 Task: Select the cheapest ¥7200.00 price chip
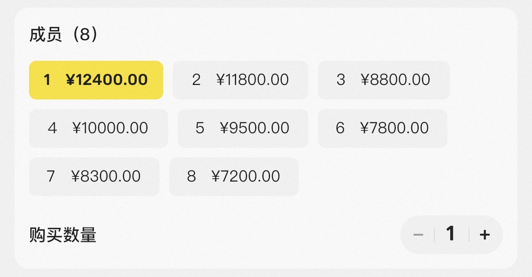point(233,176)
